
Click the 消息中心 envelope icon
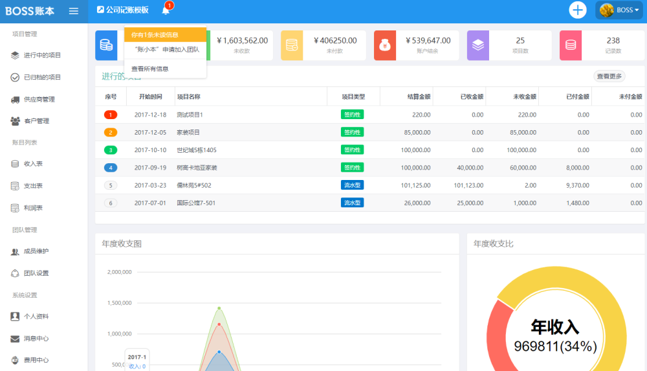click(15, 339)
